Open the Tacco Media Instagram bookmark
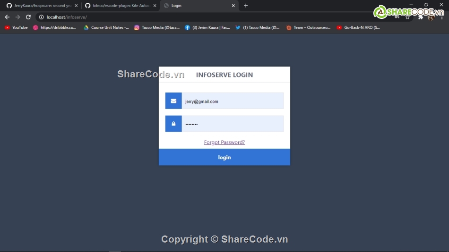This screenshot has height=252, width=449. pyautogui.click(x=157, y=27)
